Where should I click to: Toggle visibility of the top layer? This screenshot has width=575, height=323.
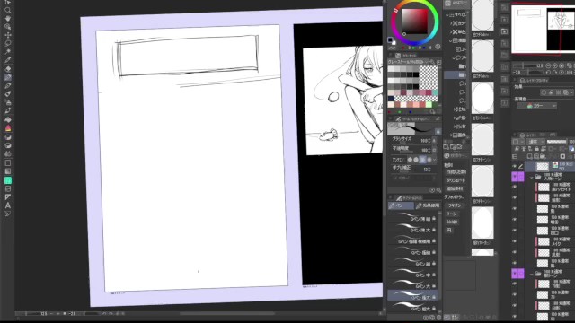click(x=515, y=166)
